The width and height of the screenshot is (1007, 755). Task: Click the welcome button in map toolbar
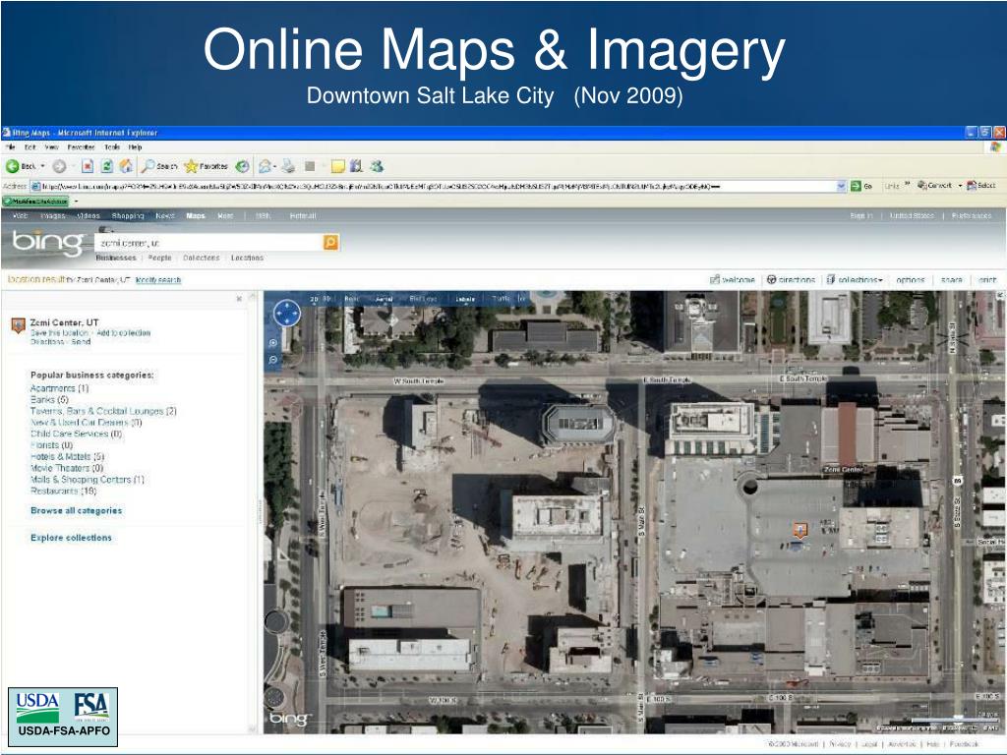click(732, 280)
